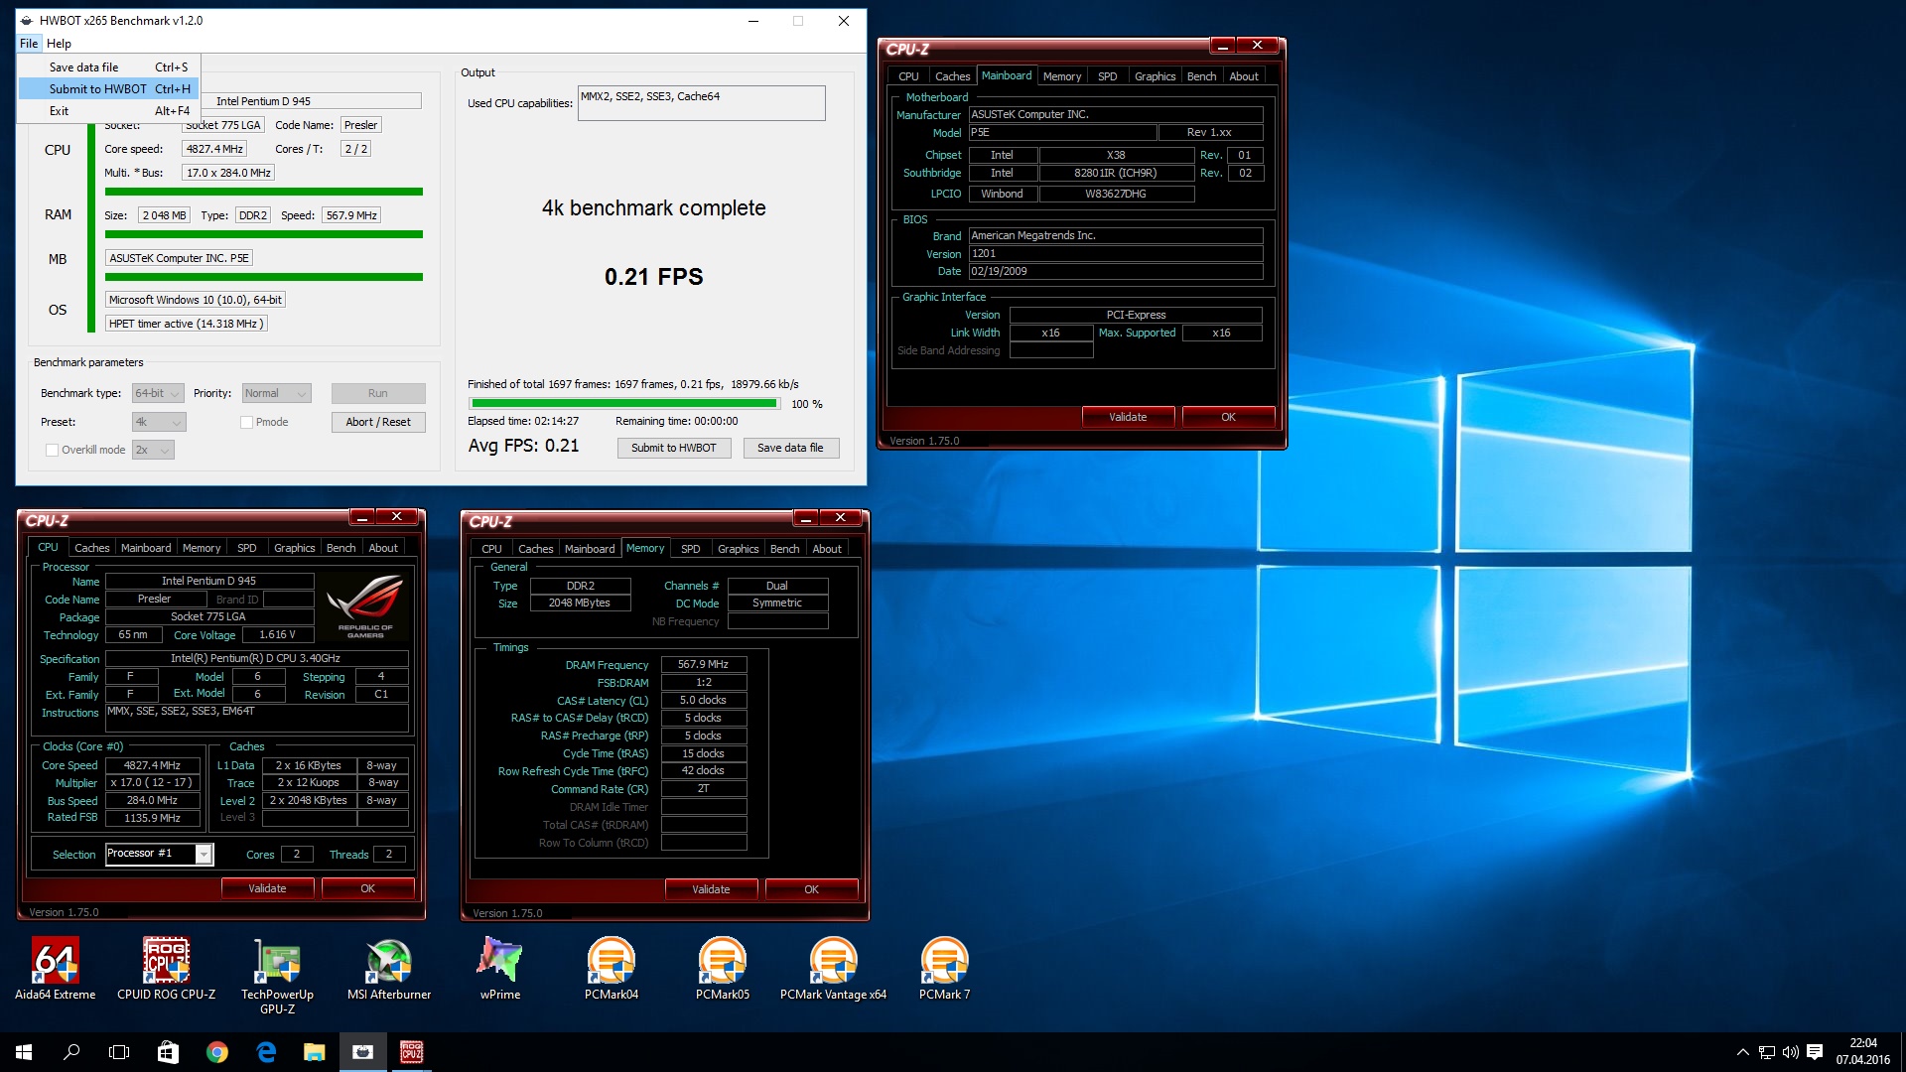Click the Intel Pentium D 945 name field in CPU-Z
The height and width of the screenshot is (1072, 1906).
[209, 581]
